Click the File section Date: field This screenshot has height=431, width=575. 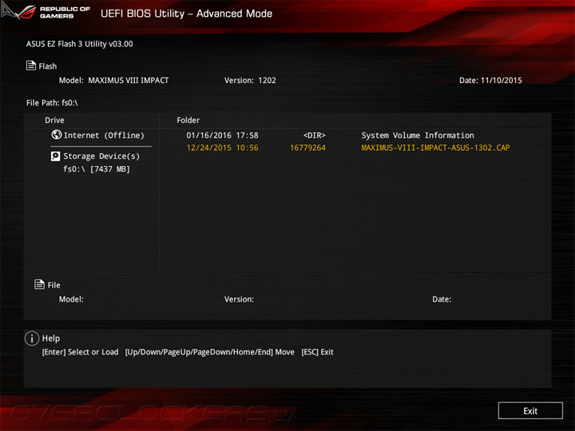tap(442, 299)
